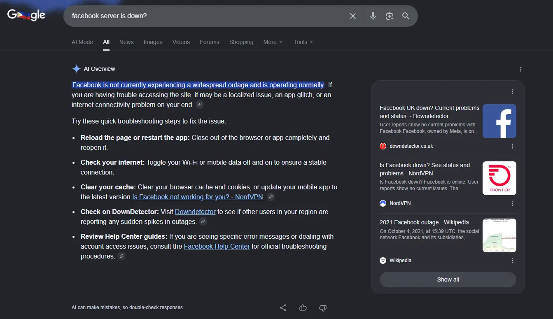Clear the search box with X icon
The height and width of the screenshot is (319, 553).
pos(353,16)
